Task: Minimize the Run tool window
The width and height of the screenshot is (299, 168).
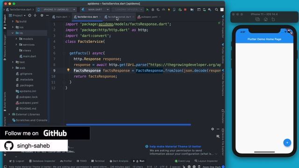Action: (218, 129)
